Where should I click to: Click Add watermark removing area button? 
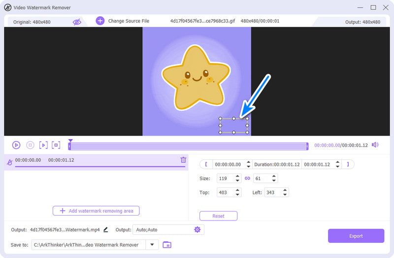coord(96,211)
